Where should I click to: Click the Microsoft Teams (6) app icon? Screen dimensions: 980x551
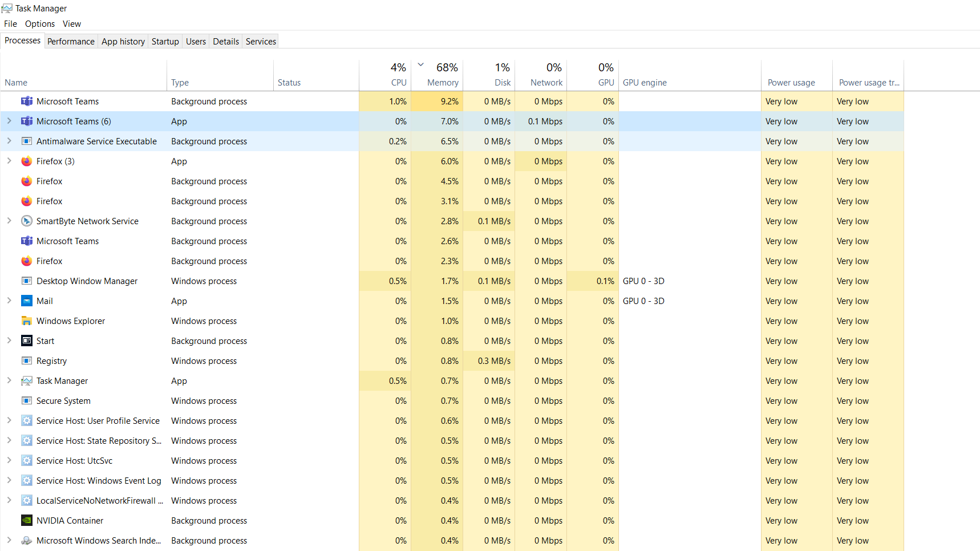pos(27,121)
